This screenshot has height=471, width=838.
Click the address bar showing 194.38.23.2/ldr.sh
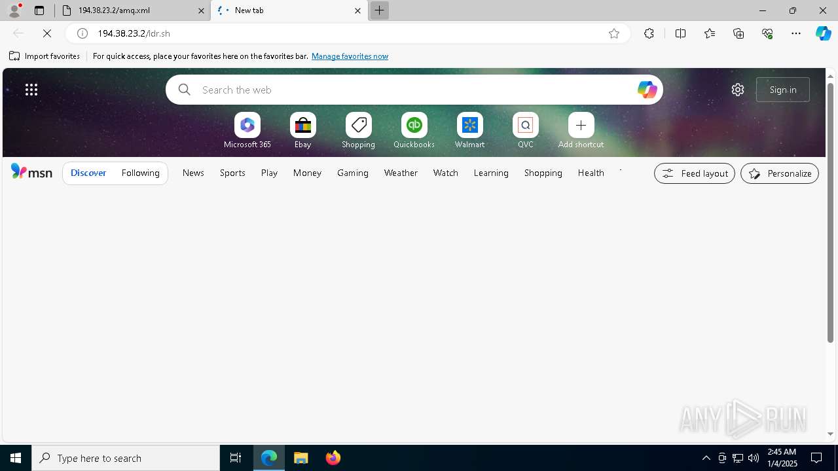coord(347,33)
